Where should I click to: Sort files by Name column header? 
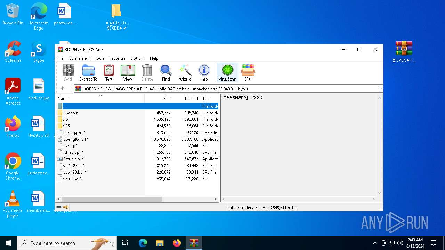100,99
